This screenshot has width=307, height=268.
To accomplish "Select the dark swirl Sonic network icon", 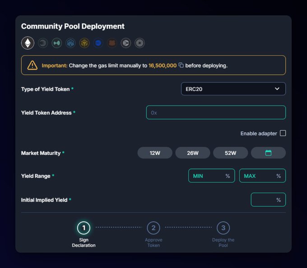I will (43, 43).
